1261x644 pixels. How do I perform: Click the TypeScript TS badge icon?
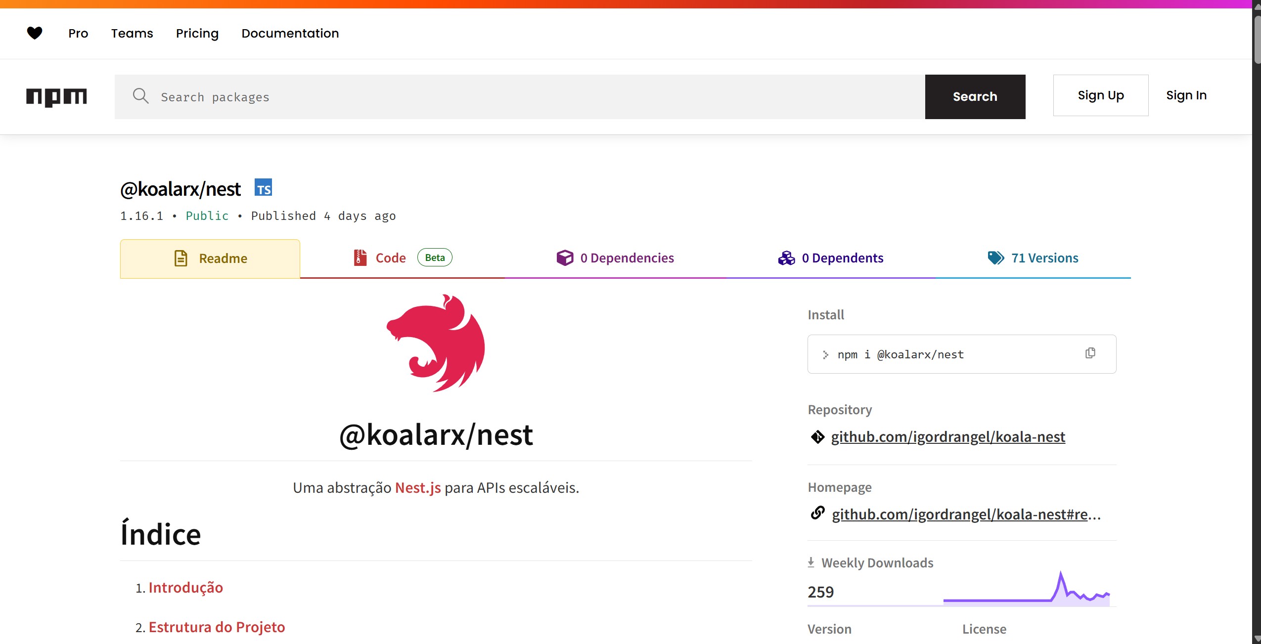263,188
